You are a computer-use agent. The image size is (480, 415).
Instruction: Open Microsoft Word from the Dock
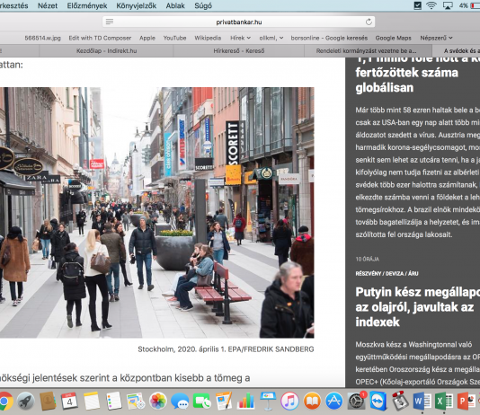point(422,401)
